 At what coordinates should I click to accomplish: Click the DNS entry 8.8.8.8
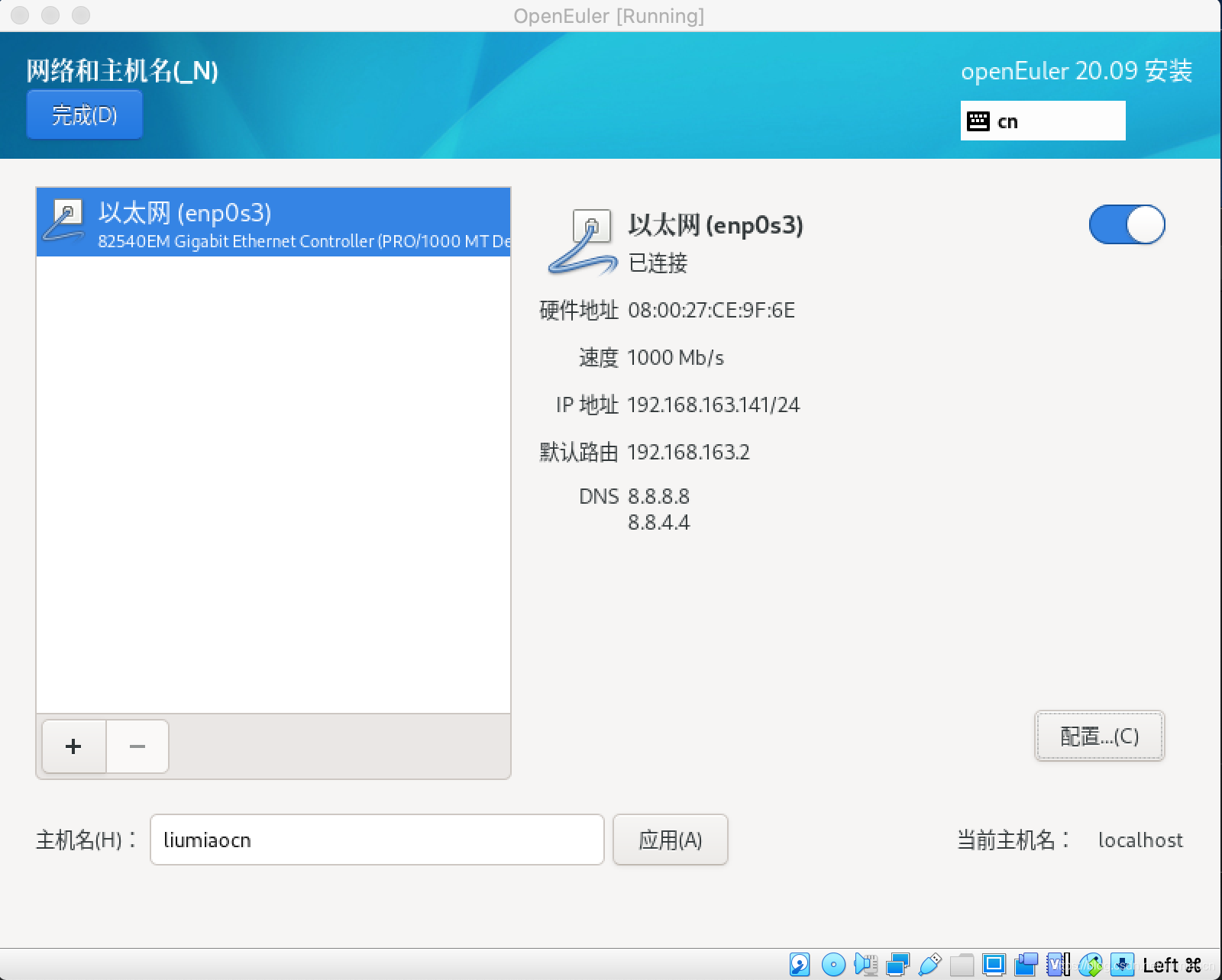(x=658, y=496)
